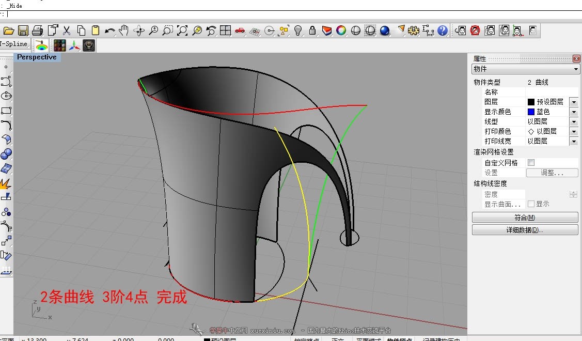Expand the 打印颜色 dropdown arrow
582x341 pixels.
574,132
